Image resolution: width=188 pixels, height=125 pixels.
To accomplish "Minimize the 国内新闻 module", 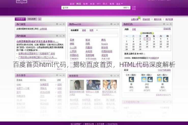I will pos(61,36).
